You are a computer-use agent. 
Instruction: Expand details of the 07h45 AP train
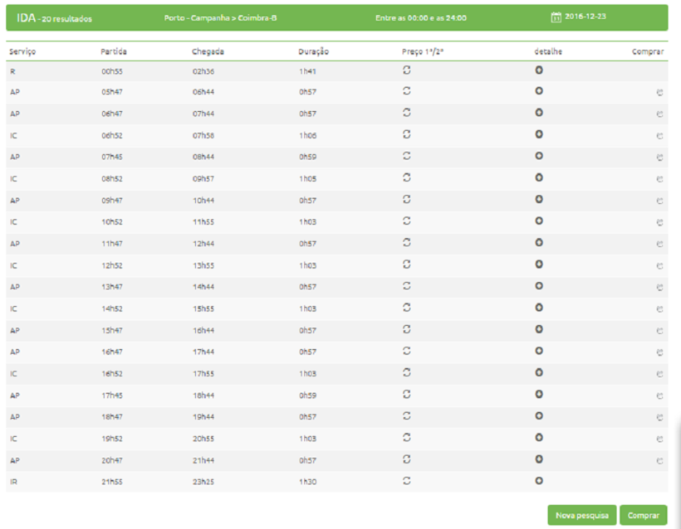539,155
